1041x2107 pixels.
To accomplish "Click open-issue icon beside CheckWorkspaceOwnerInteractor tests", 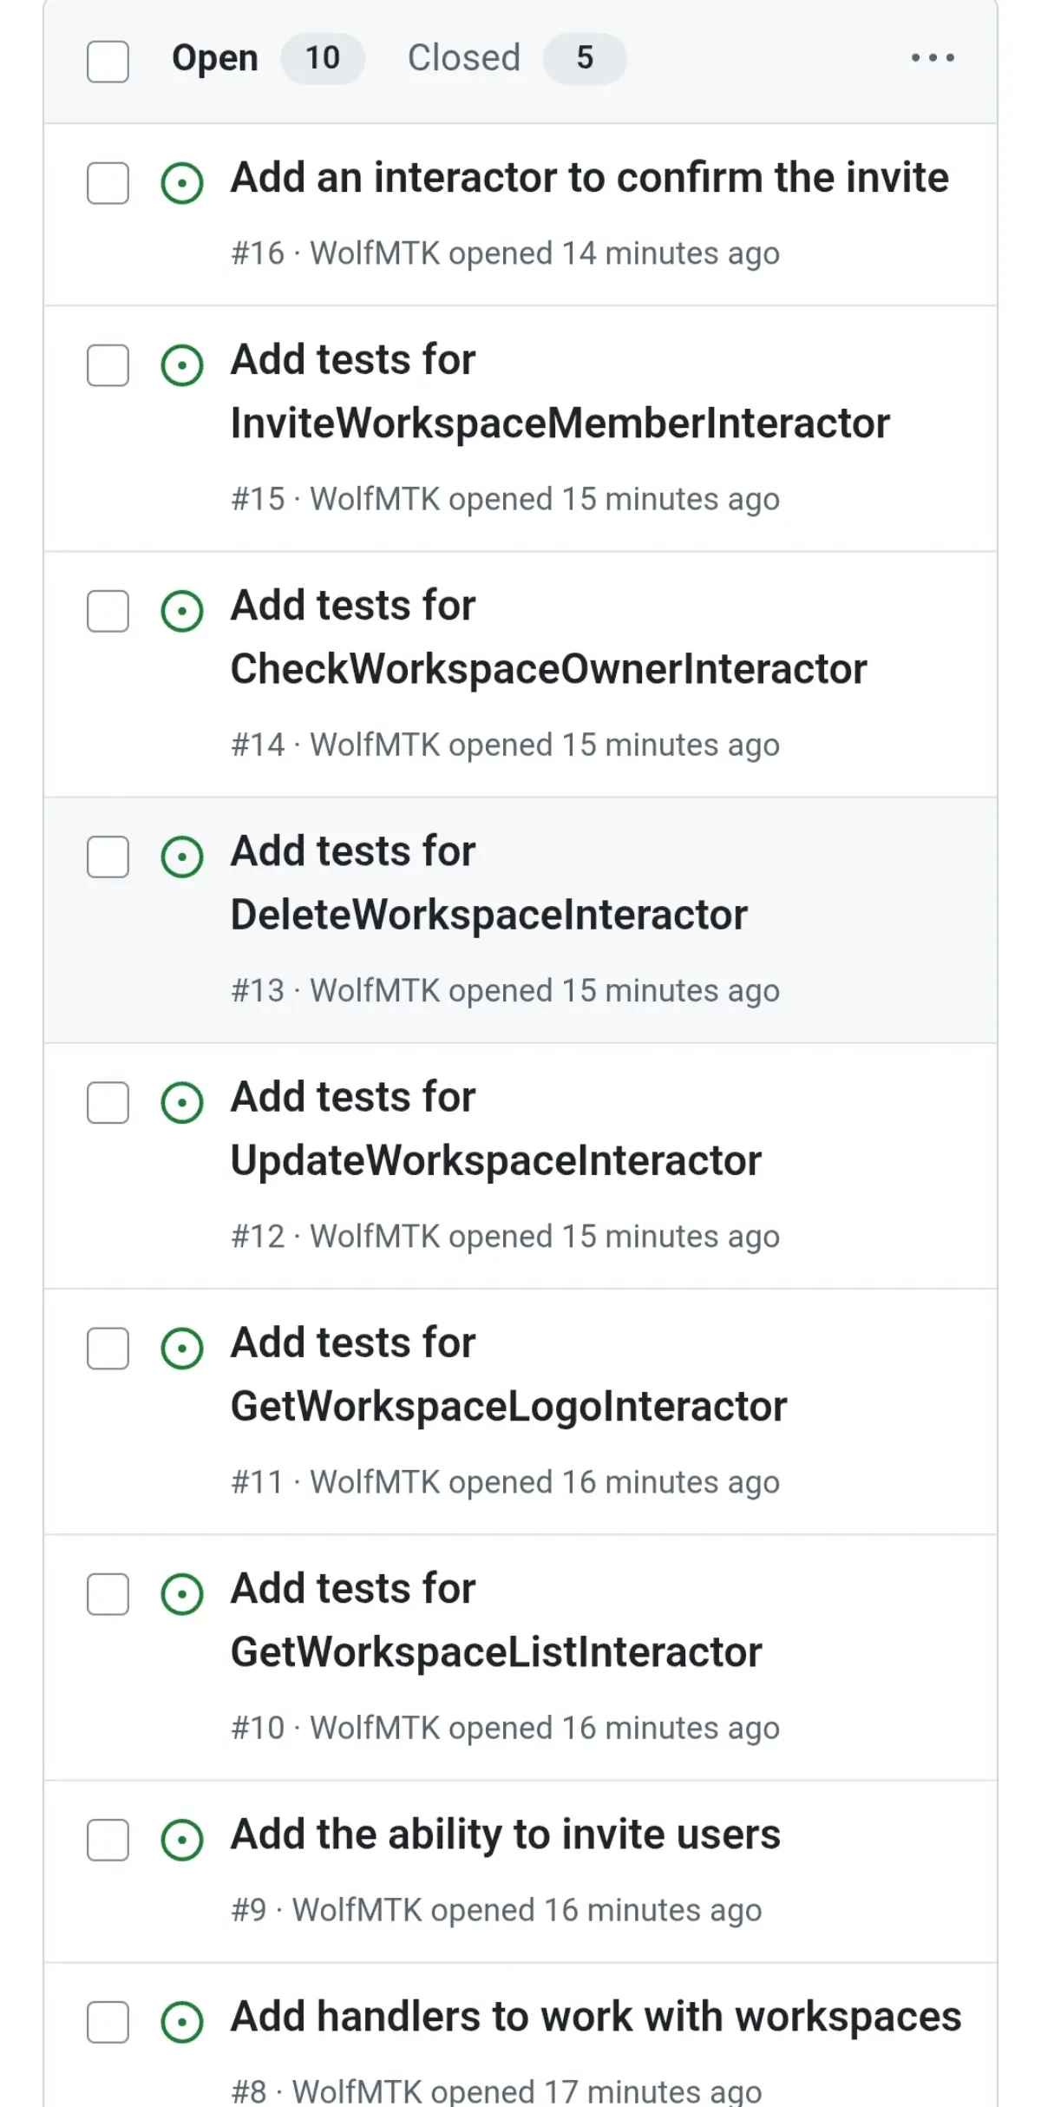I will tap(182, 611).
